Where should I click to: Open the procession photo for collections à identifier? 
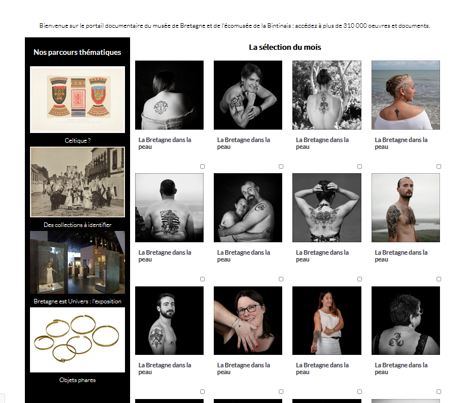tap(77, 182)
